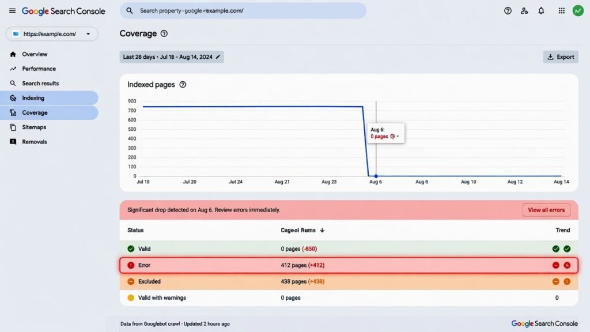Viewport: 590px width, 332px height.
Task: Click 438 pages (+438) cell
Action: pos(302,281)
